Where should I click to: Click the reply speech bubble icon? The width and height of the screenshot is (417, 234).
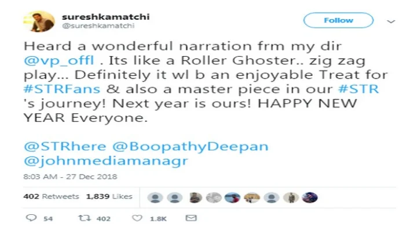[31, 218]
